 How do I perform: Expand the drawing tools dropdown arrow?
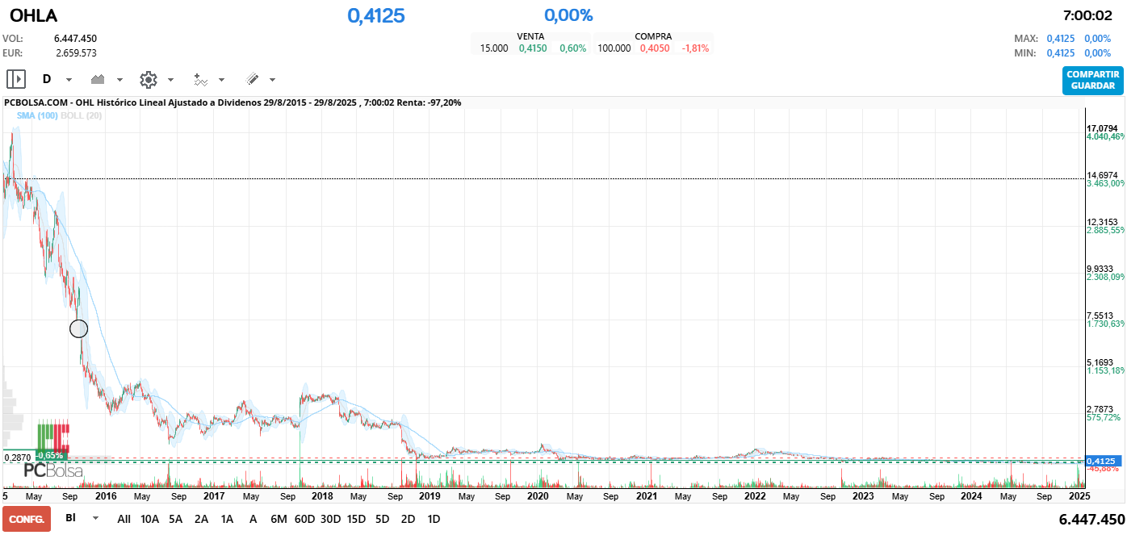272,80
